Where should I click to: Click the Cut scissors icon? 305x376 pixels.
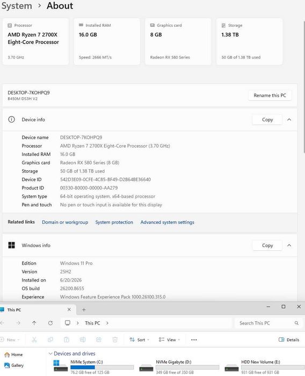[34, 339]
